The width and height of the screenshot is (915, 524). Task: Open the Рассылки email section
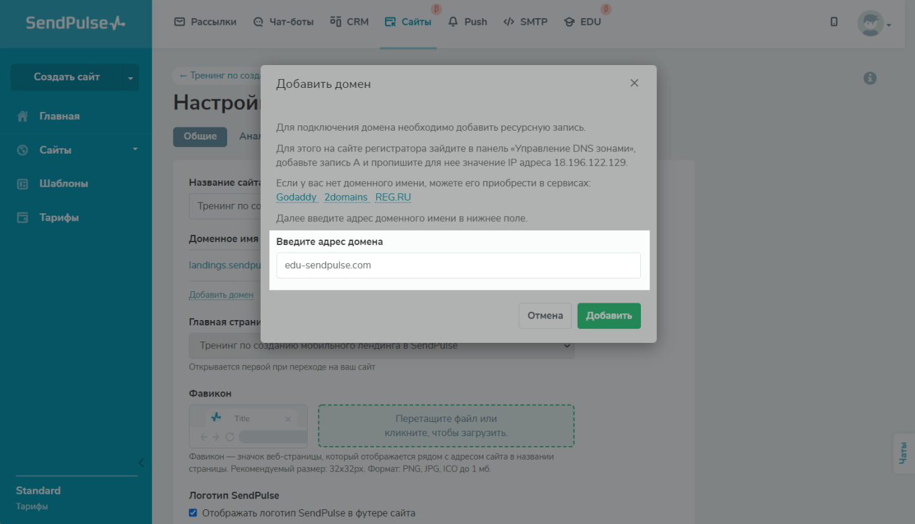click(206, 21)
